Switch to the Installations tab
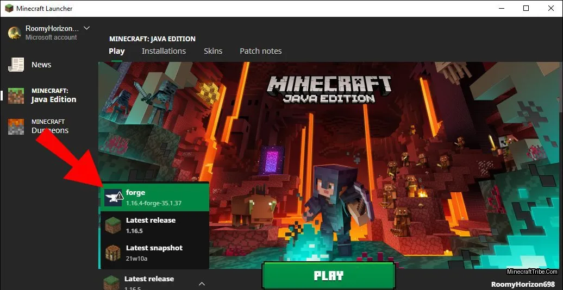The image size is (563, 290). (x=164, y=51)
